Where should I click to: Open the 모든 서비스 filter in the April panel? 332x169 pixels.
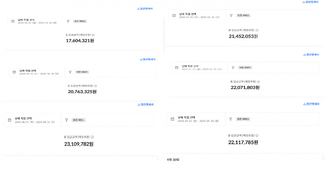[80, 21]
